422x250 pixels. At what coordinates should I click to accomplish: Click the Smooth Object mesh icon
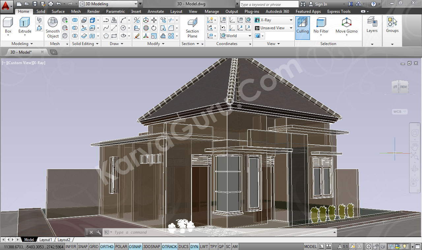tap(53, 23)
